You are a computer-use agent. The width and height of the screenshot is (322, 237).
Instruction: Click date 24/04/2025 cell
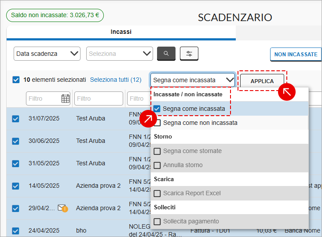[x=44, y=230]
